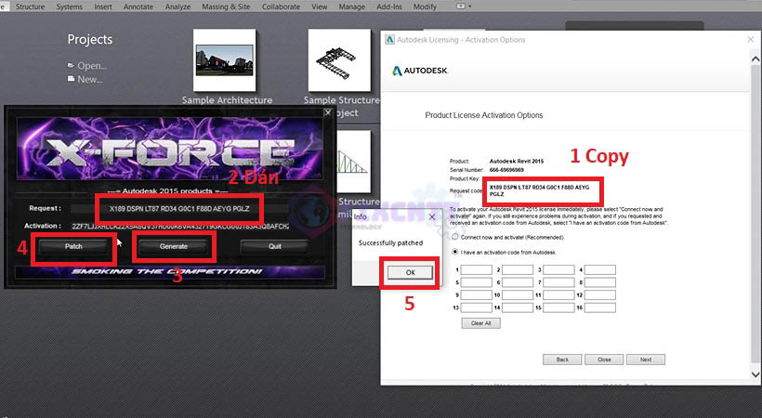Close the Info dialog with its X
The width and height of the screenshot is (762, 418).
click(432, 216)
